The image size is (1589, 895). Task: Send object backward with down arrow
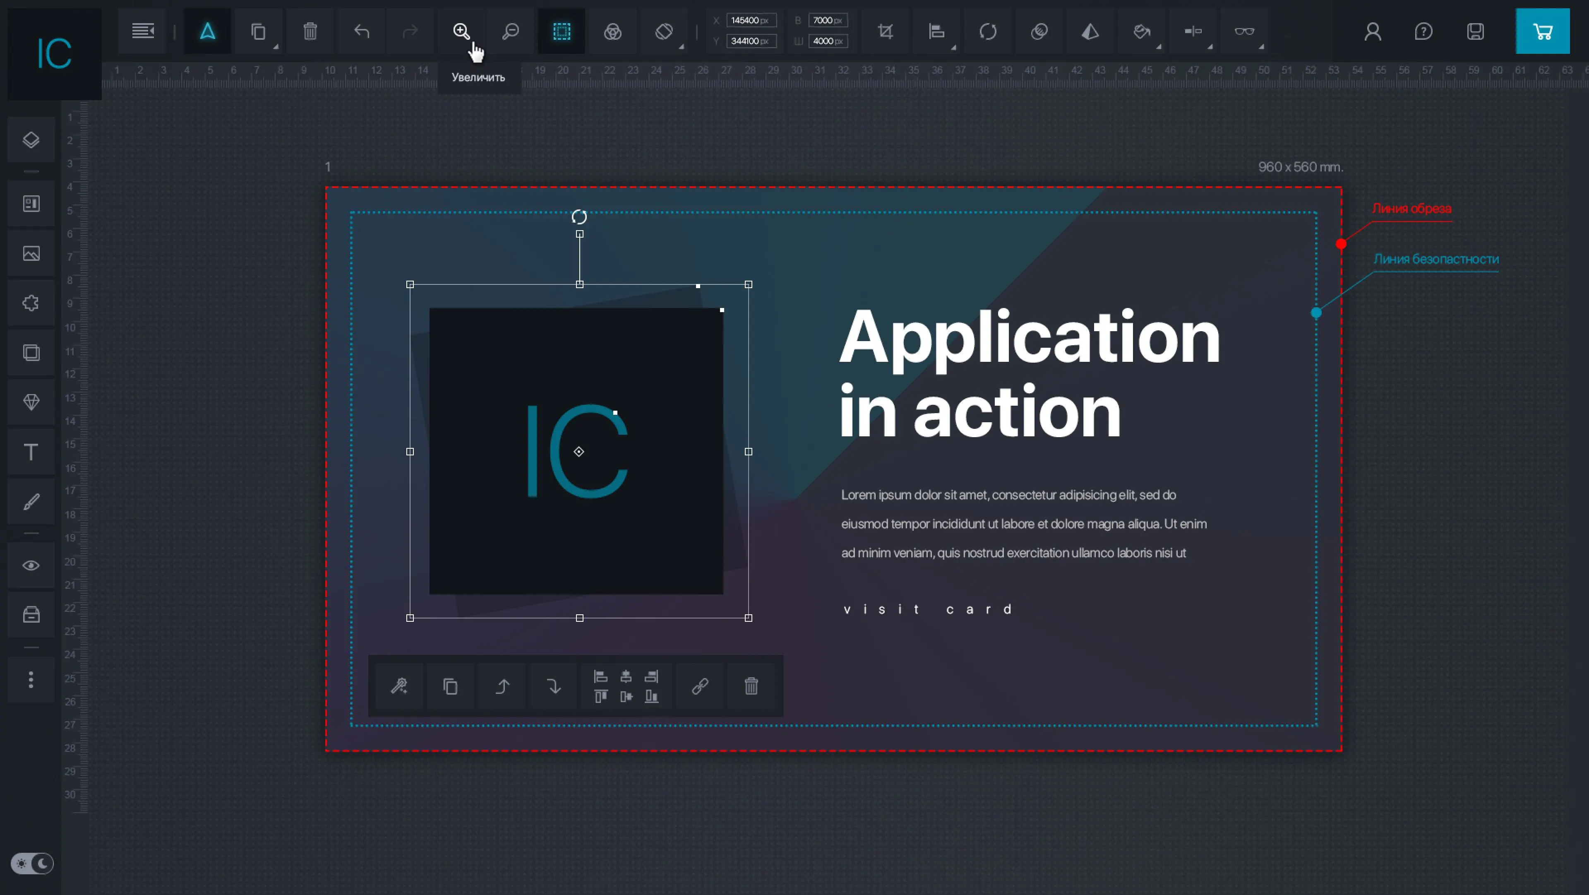[x=553, y=686]
